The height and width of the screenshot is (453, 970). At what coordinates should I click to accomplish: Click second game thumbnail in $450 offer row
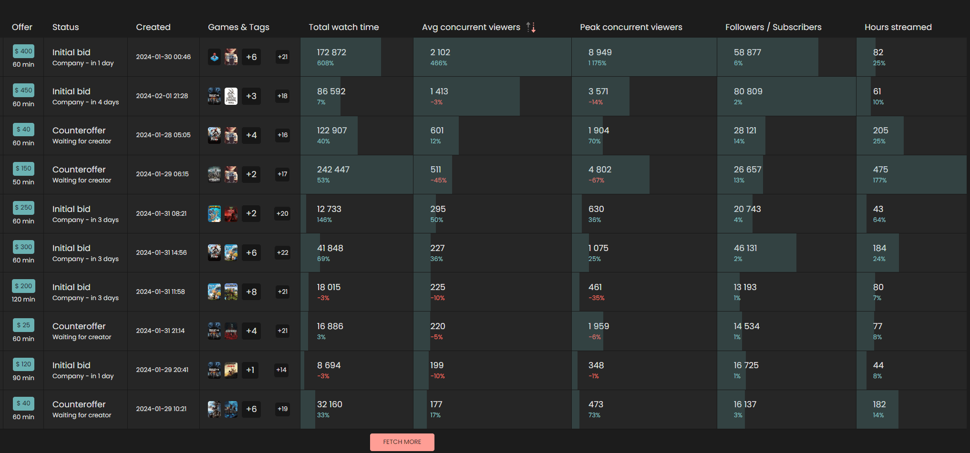pyautogui.click(x=231, y=96)
